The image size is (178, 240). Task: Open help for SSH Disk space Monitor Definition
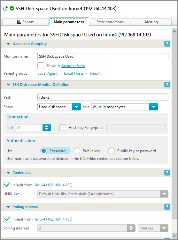tap(167, 85)
